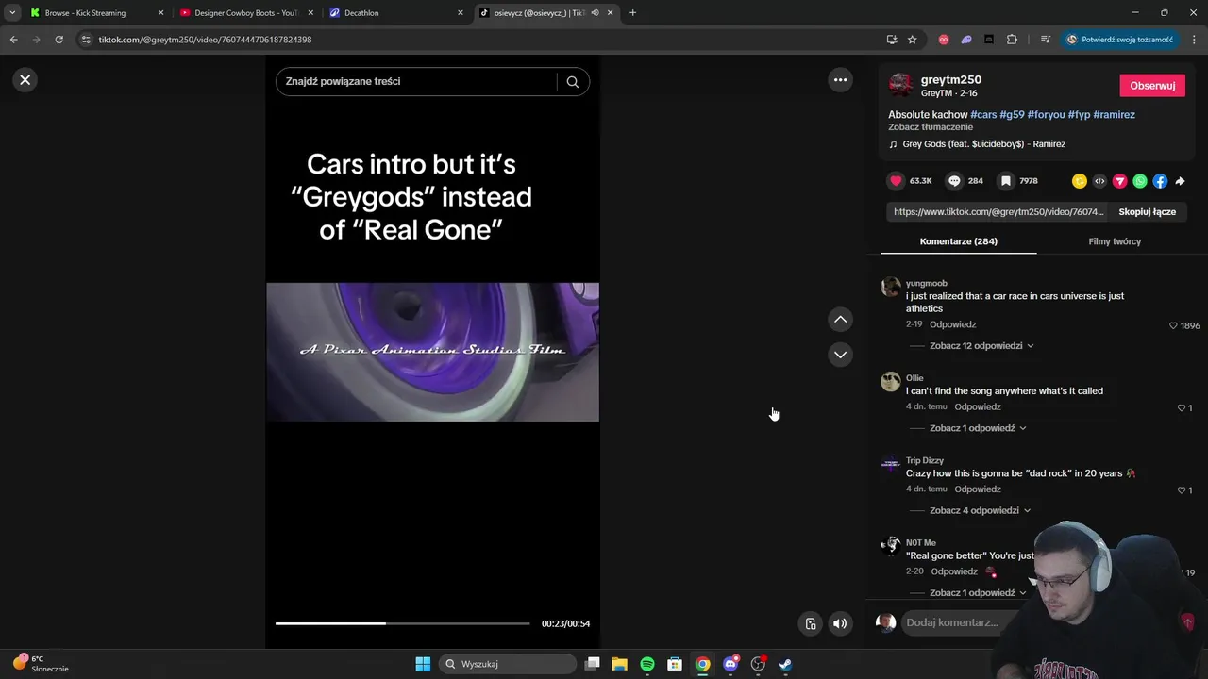Share the video to WhatsApp
The height and width of the screenshot is (679, 1208).
click(1140, 181)
